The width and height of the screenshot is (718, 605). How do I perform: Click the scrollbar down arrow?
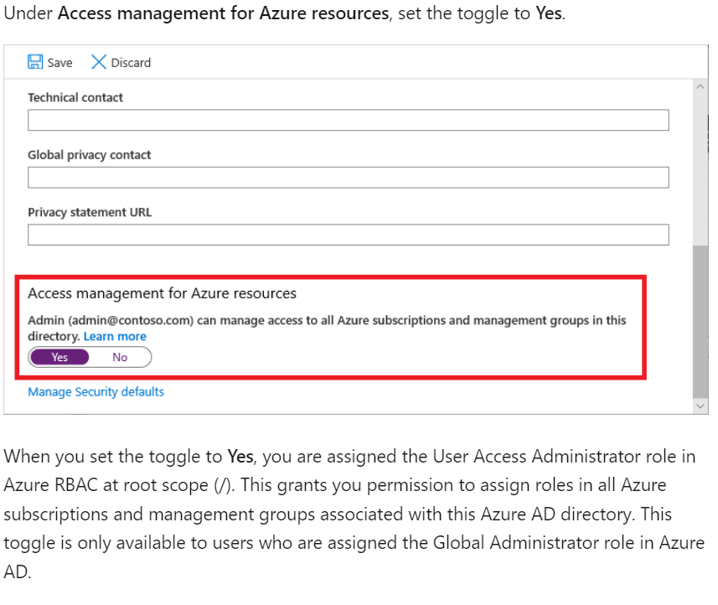pyautogui.click(x=700, y=406)
